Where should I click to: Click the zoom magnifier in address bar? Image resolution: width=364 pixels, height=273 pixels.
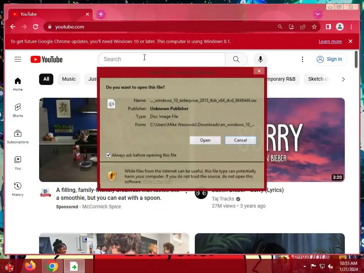(280, 27)
